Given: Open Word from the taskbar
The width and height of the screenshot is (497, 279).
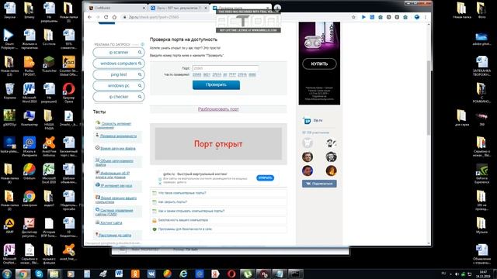Looking at the screenshot, I should coord(119,274).
